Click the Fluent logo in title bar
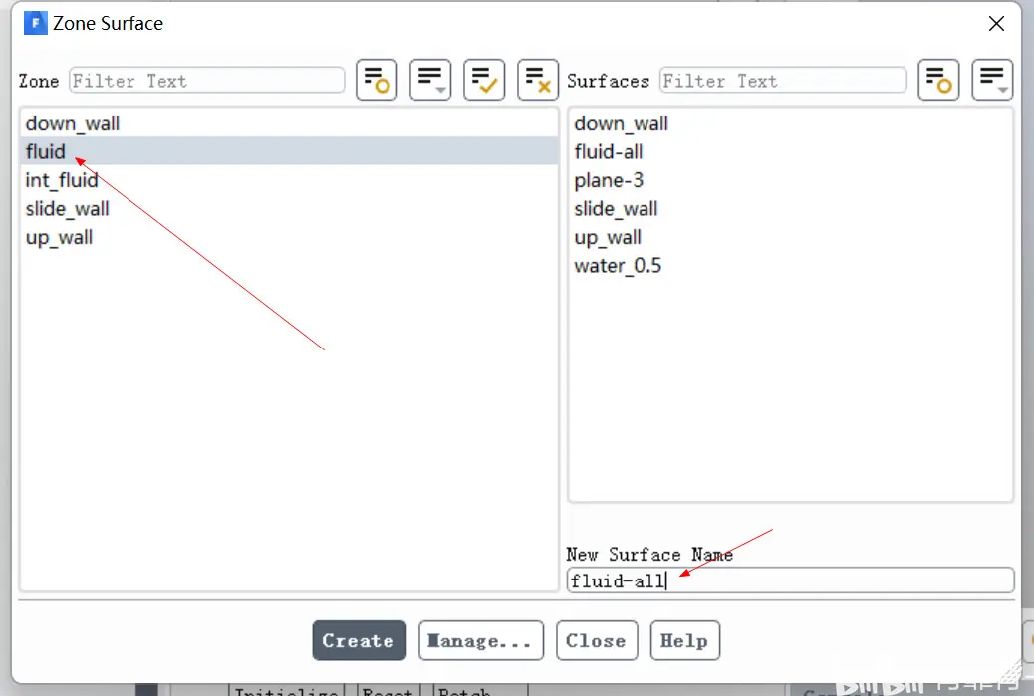Image resolution: width=1034 pixels, height=696 pixels. point(36,23)
